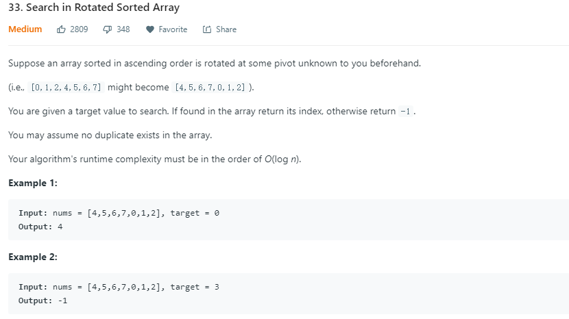Click the Example 2 Input line with target = 3

click(x=119, y=287)
